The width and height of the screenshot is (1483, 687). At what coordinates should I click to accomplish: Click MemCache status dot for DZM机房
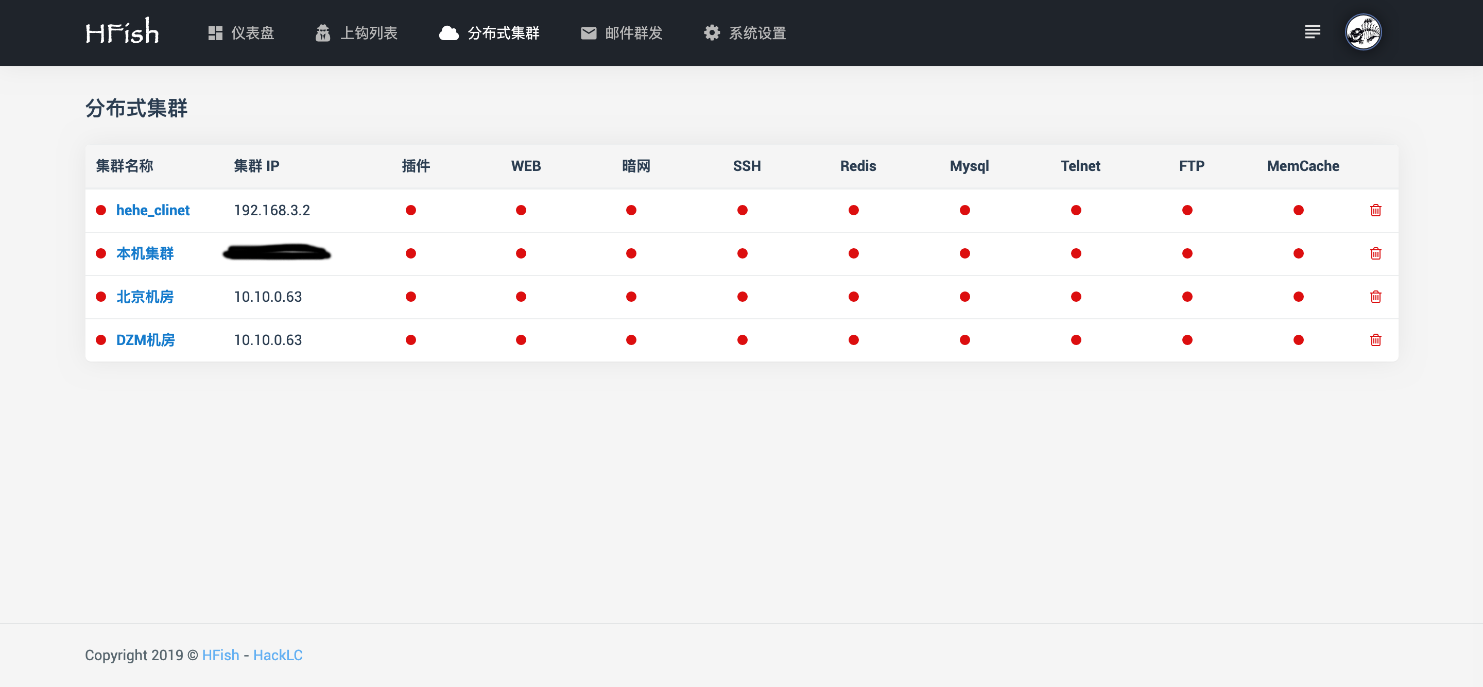1298,340
